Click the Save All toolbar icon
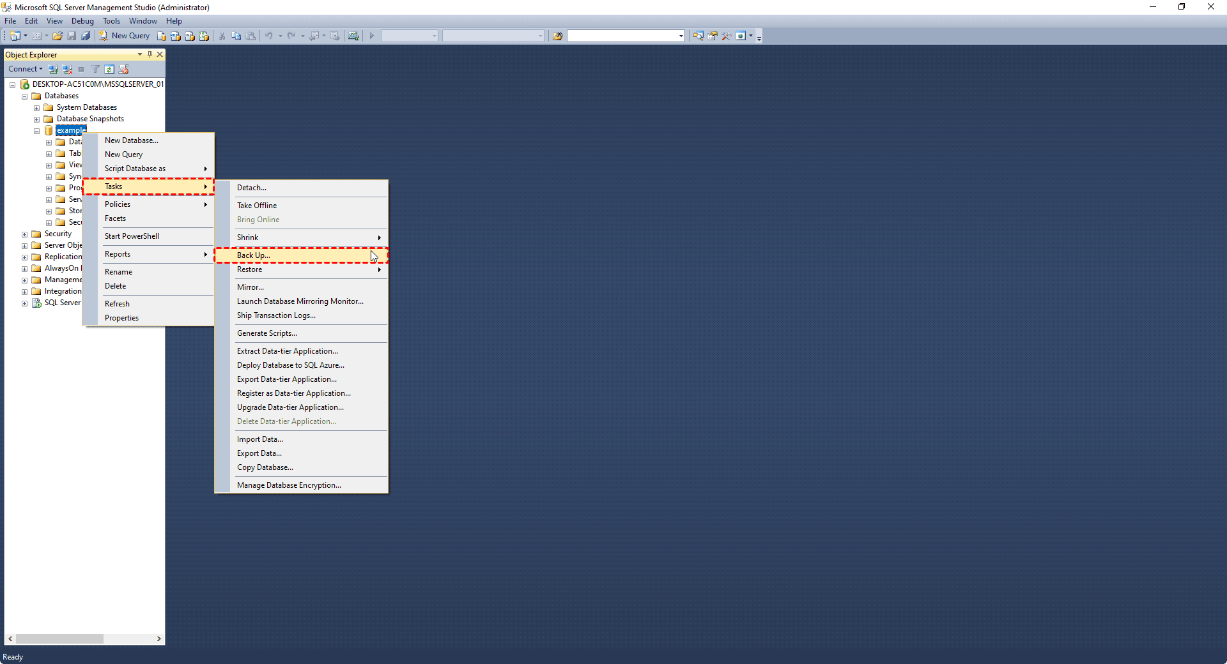The width and height of the screenshot is (1227, 664). click(x=86, y=36)
